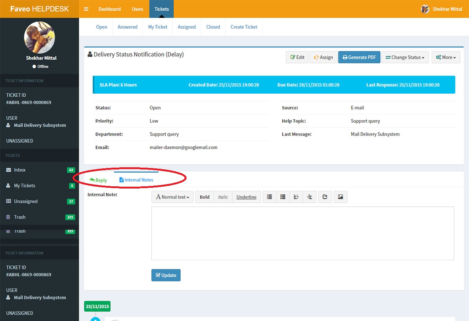The image size is (469, 321).
Task: Open the Inbox from the sidebar envelope icon
Action: (x=8, y=170)
